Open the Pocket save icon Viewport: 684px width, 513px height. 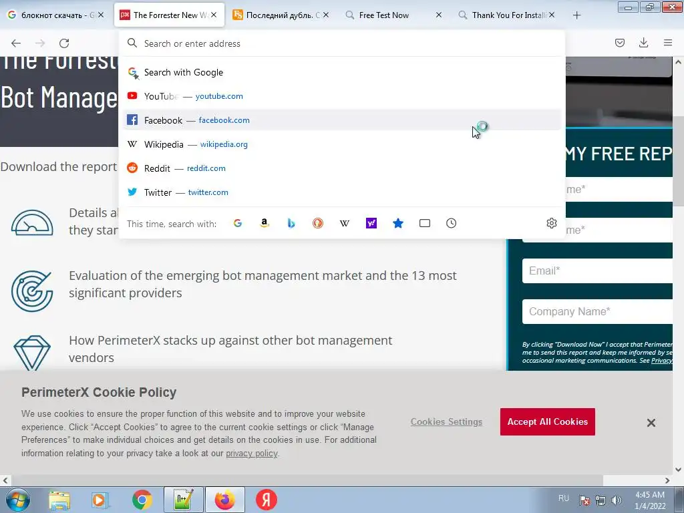619,43
